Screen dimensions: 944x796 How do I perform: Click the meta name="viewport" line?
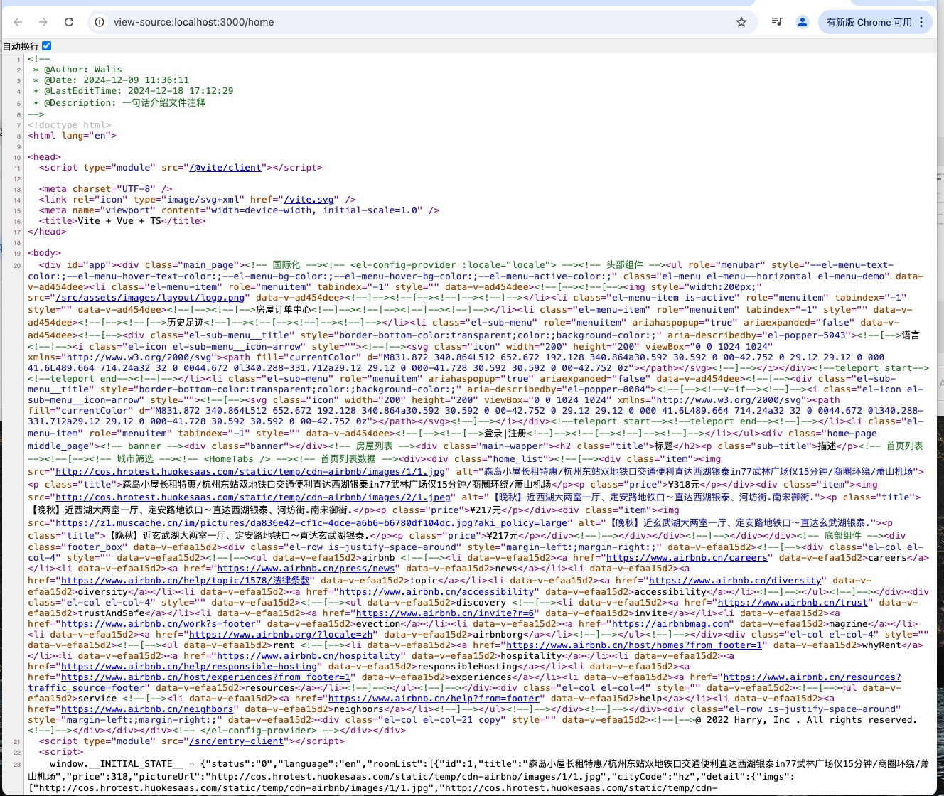(x=240, y=210)
